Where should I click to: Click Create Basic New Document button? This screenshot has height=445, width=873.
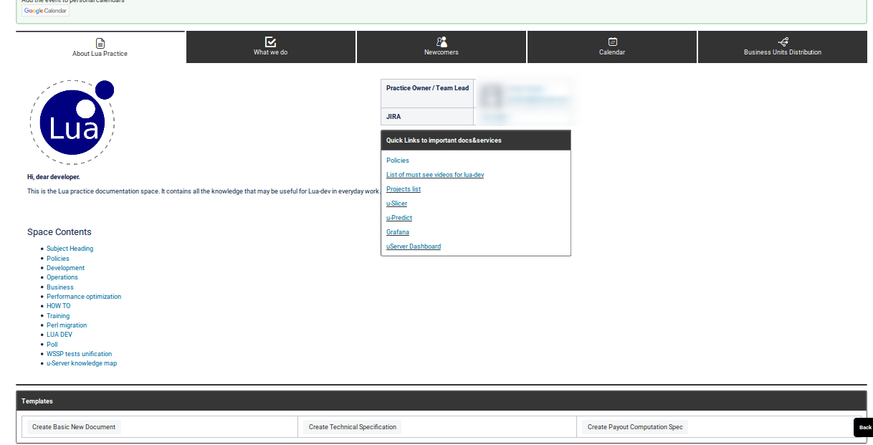[74, 427]
